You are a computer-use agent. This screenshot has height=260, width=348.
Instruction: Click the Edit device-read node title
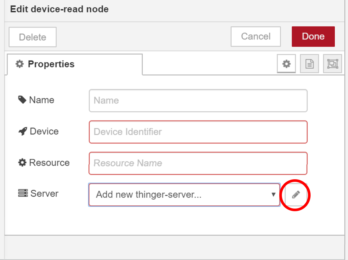59,9
